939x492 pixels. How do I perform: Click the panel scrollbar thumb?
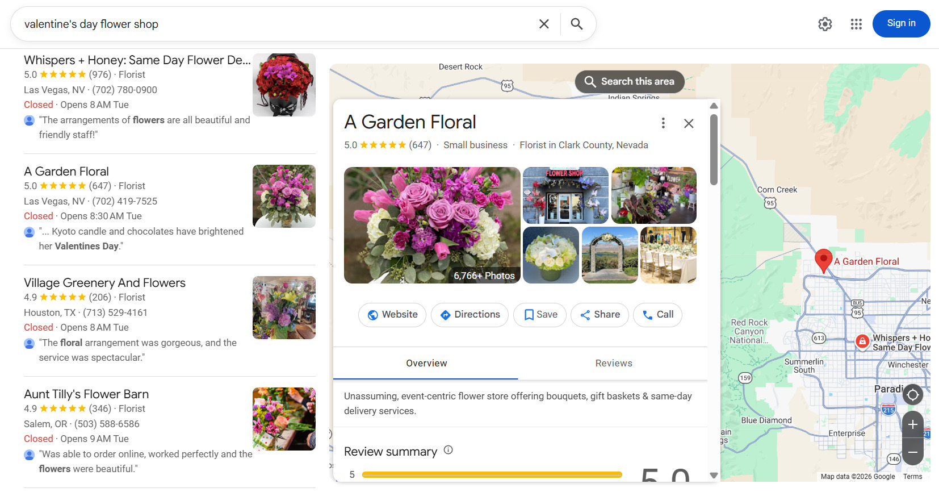point(714,149)
